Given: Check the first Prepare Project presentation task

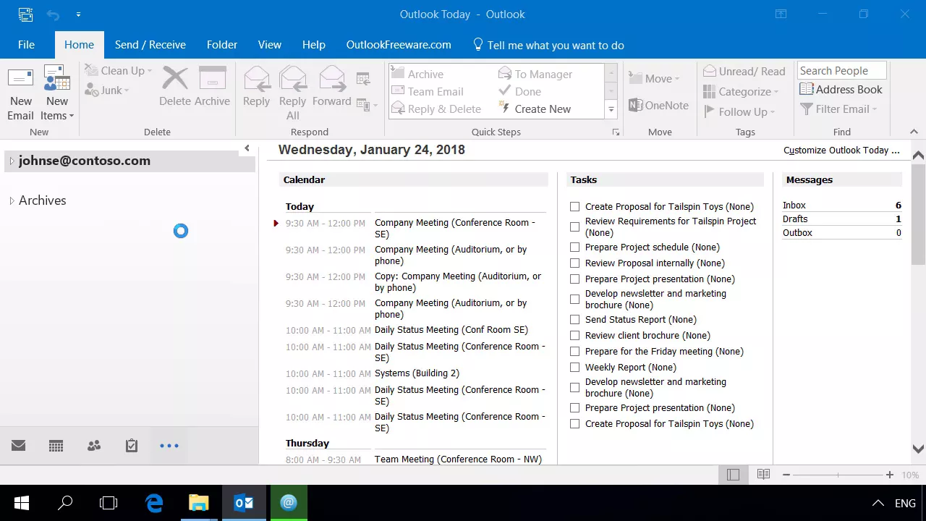Looking at the screenshot, I should click(575, 279).
